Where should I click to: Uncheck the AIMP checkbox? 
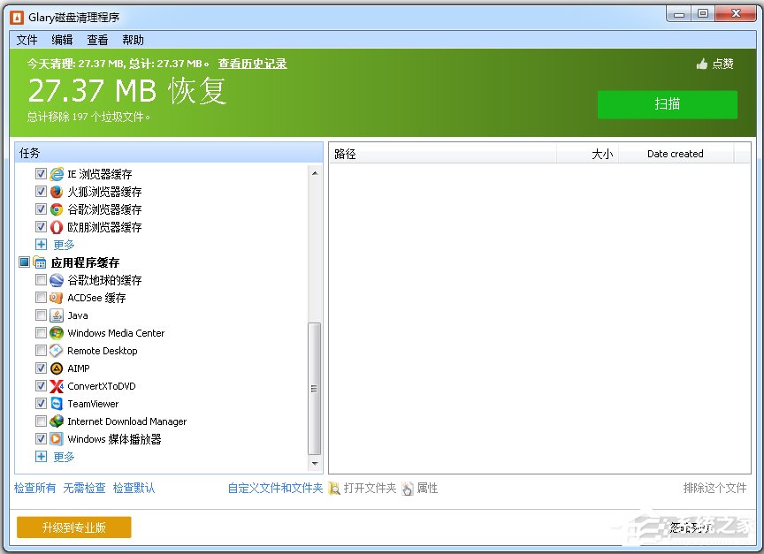pyautogui.click(x=41, y=368)
